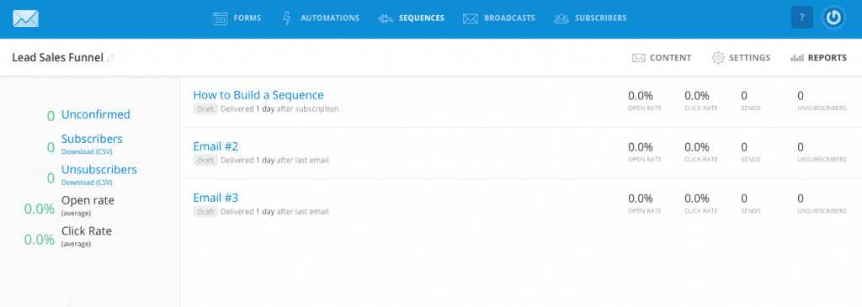Open the How to Build a Sequence email

pos(258,95)
